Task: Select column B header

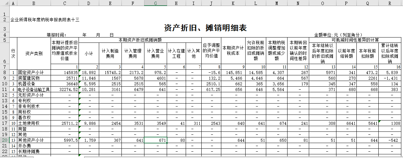Action: [x=34, y=3]
